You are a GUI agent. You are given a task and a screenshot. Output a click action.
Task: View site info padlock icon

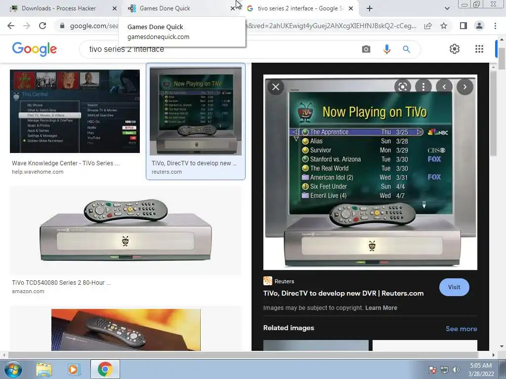62,26
